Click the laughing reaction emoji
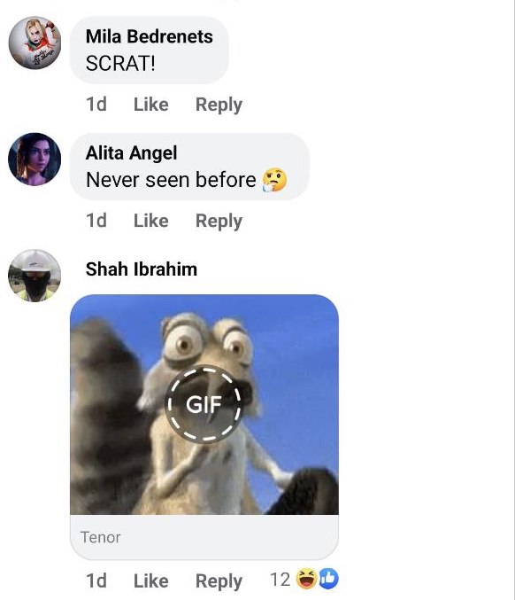The height and width of the screenshot is (600, 515). click(307, 579)
